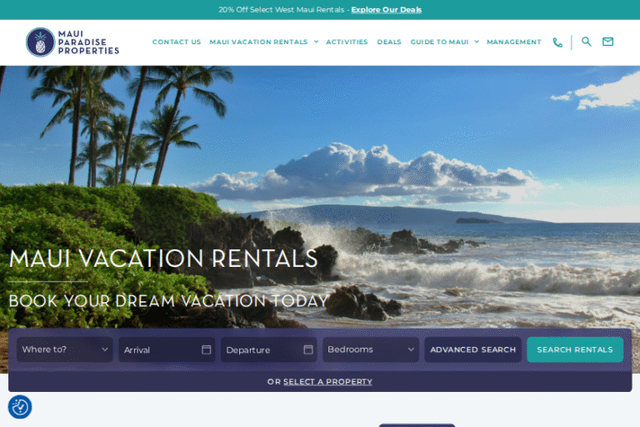Click the Departure calendar icon
The height and width of the screenshot is (427, 640).
308,349
